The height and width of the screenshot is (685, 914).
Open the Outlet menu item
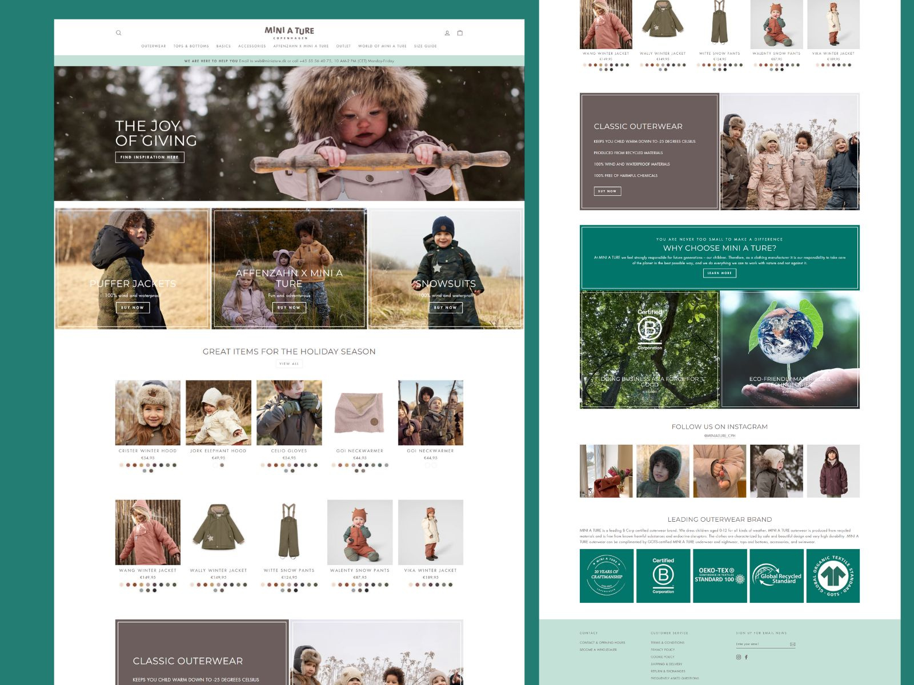click(343, 46)
